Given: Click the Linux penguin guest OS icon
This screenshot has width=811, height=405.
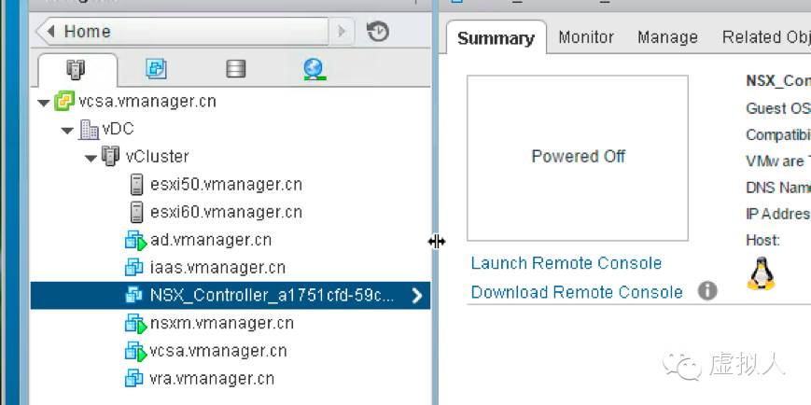Looking at the screenshot, I should pos(761,273).
